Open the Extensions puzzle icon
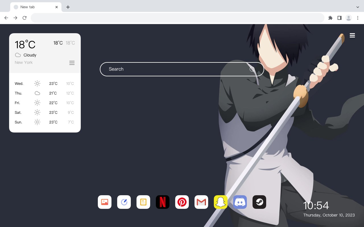Viewport: 364px width, 227px height. tap(330, 18)
